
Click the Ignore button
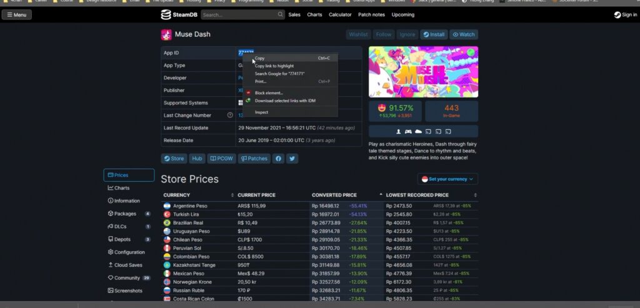point(407,35)
